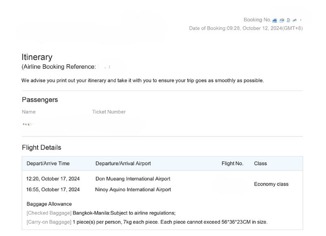Click the 'Flight Details' heading
Screen dimensions: 326x236
pyautogui.click(x=42, y=147)
